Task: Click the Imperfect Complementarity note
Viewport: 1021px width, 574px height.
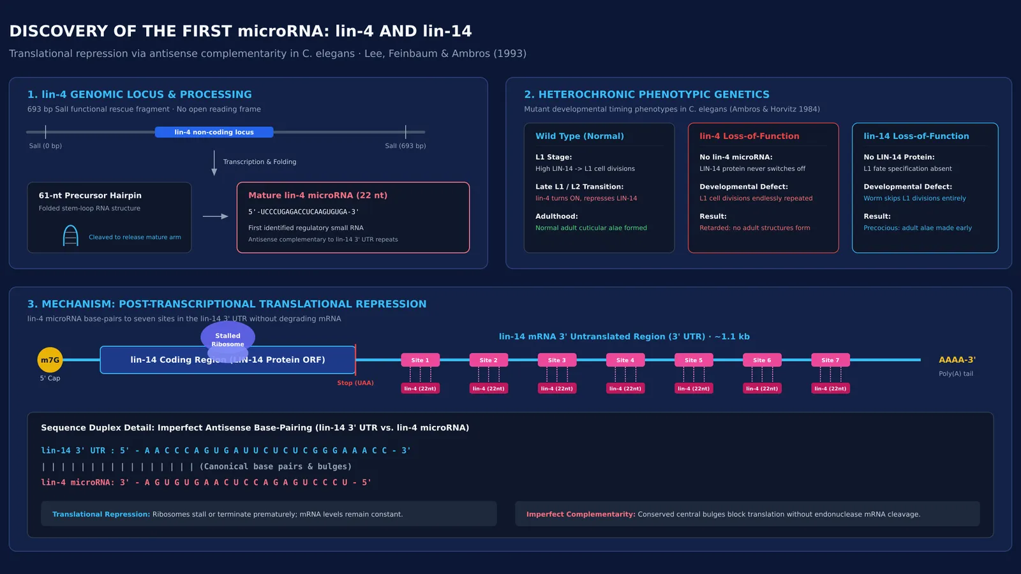Action: (747, 514)
